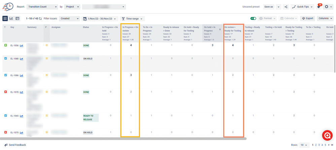Open the Created filter issues dropdown
Image resolution: width=336 pixels, height=150 pixels.
(x=69, y=19)
